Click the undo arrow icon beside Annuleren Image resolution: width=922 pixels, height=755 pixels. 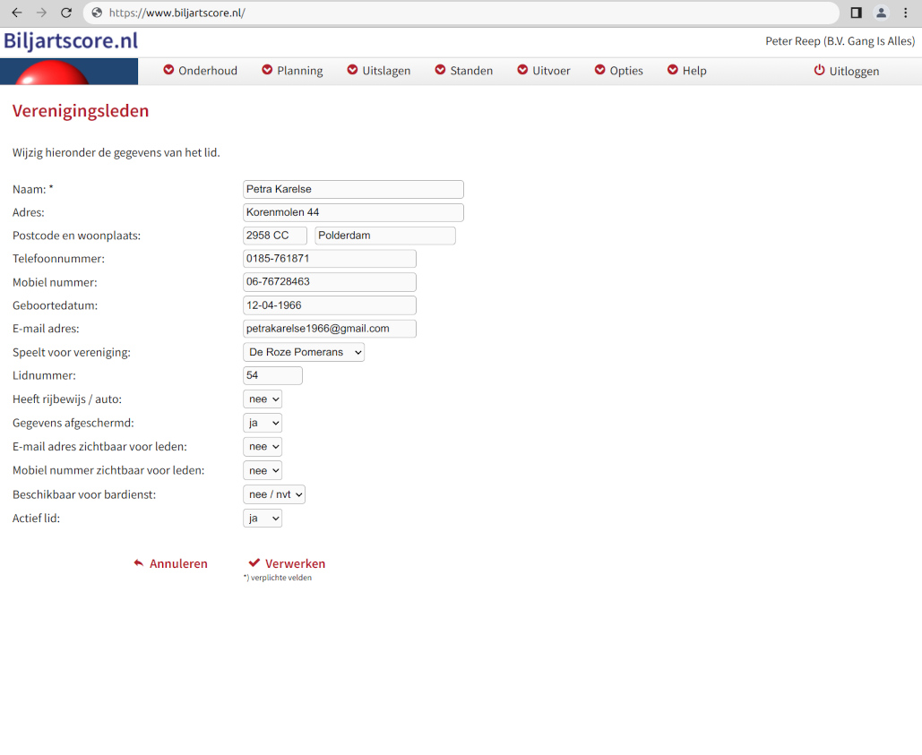coord(139,563)
